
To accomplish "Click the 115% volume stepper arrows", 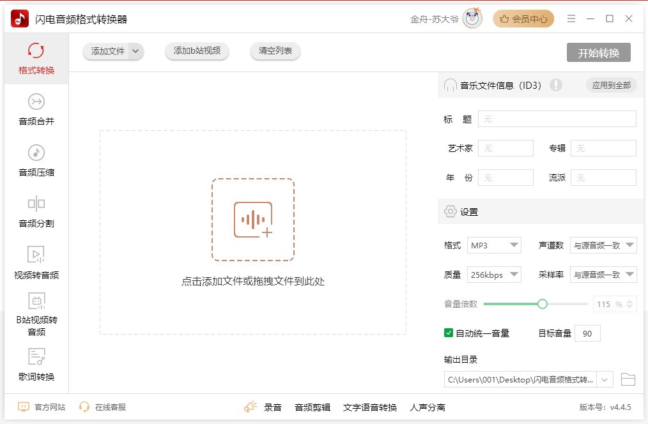I will (x=629, y=305).
